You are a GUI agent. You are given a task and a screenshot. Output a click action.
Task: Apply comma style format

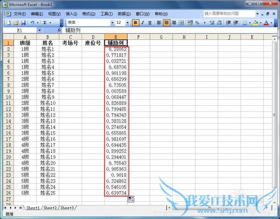204,23
